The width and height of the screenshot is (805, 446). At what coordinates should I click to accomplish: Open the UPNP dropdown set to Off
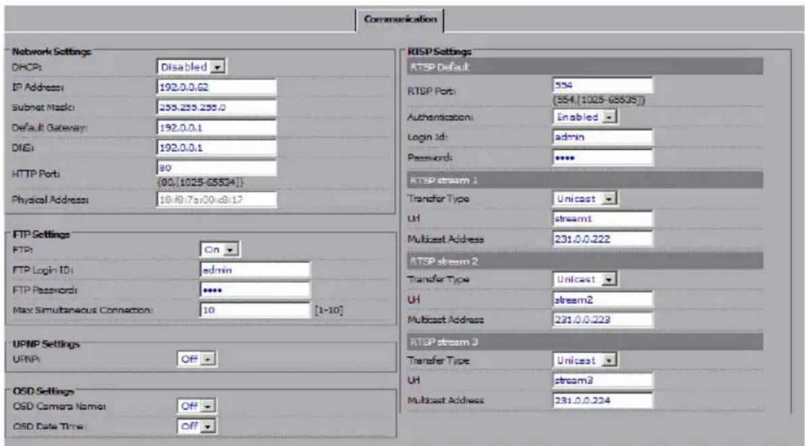(x=197, y=360)
